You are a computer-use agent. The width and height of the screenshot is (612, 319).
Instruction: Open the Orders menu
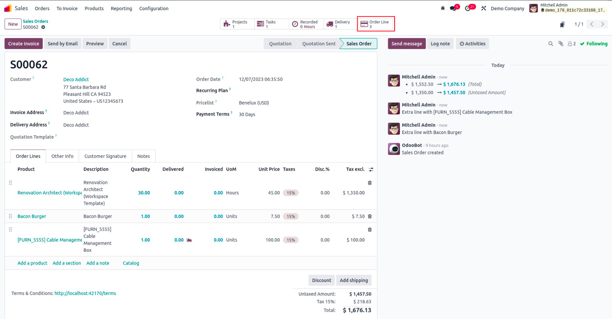42,8
